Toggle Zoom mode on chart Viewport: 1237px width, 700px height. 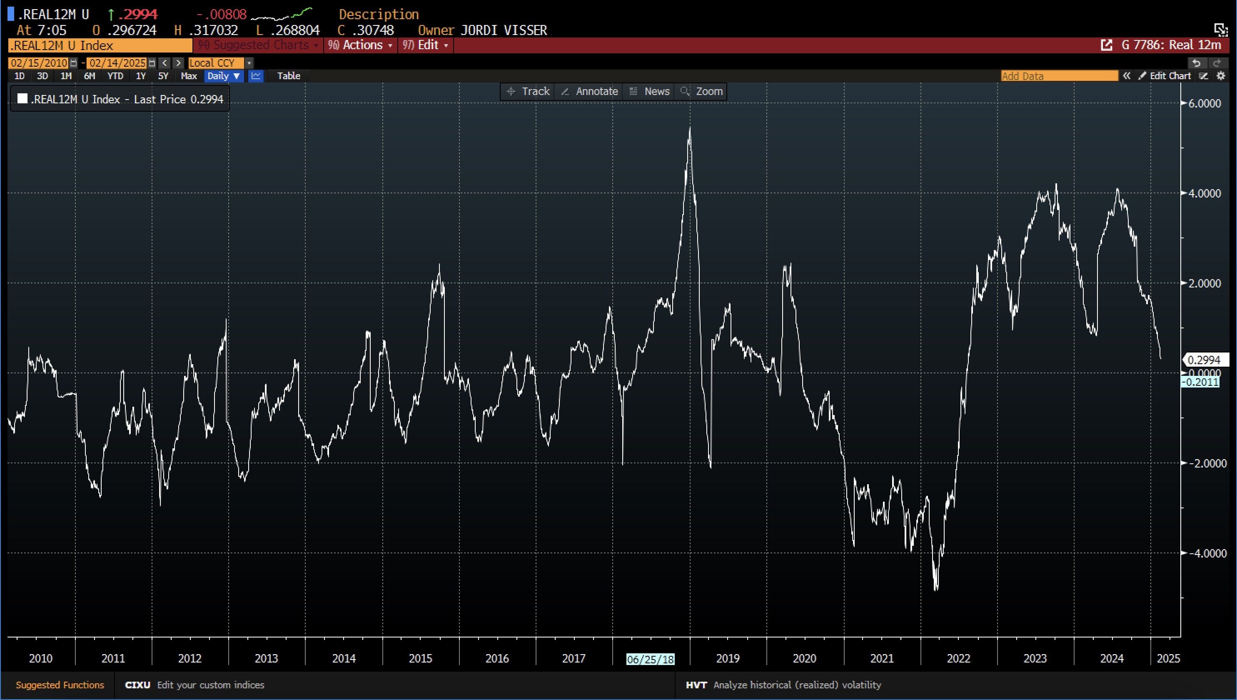(x=702, y=91)
